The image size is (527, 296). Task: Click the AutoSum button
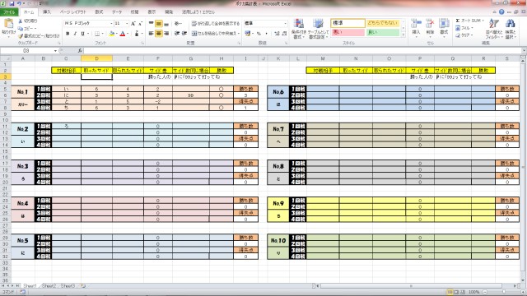[x=469, y=21]
